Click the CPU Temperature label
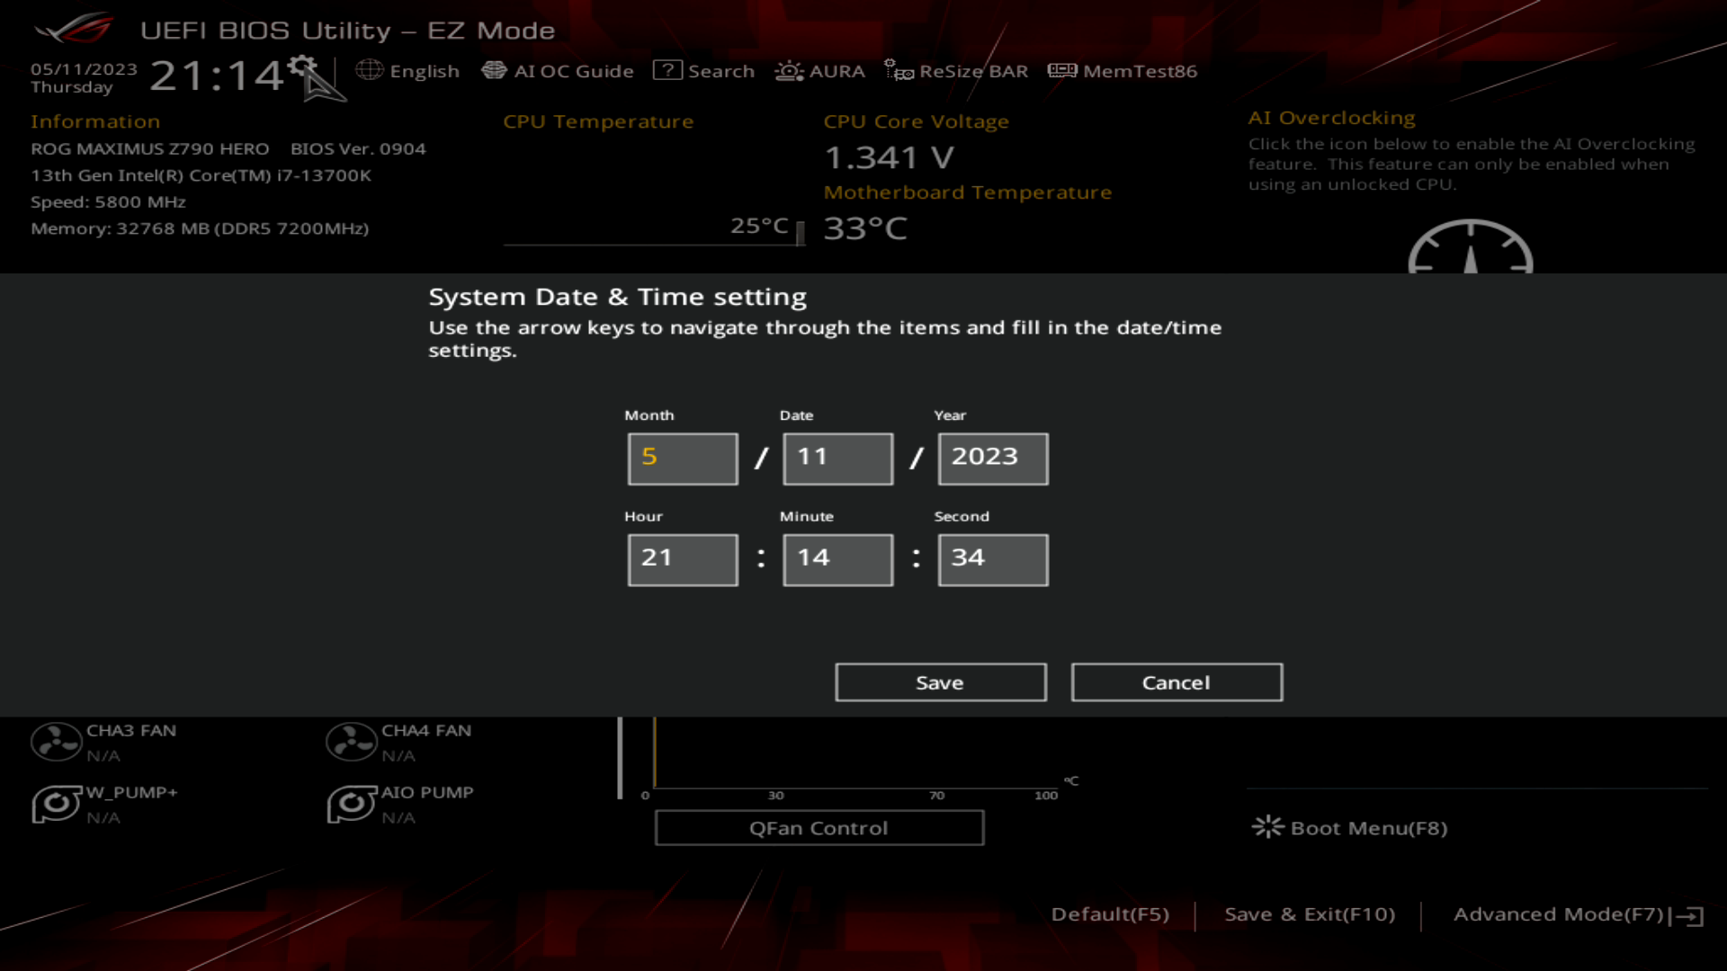This screenshot has width=1727, height=971. coord(598,121)
